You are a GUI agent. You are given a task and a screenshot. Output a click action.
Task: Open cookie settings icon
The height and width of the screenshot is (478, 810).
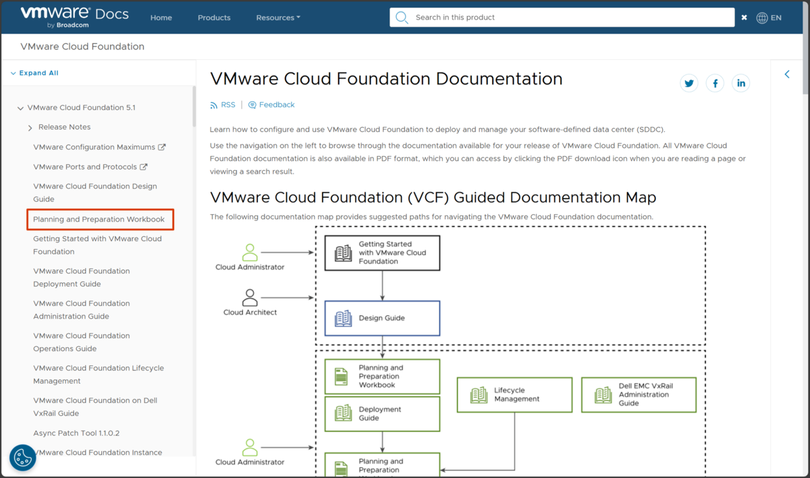click(22, 457)
